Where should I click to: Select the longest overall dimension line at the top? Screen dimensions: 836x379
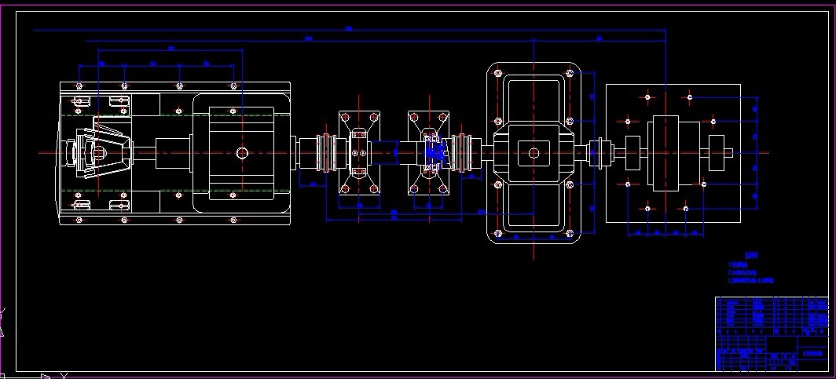click(x=349, y=31)
